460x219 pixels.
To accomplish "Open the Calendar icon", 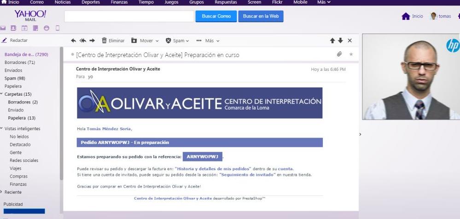I will [24, 28].
